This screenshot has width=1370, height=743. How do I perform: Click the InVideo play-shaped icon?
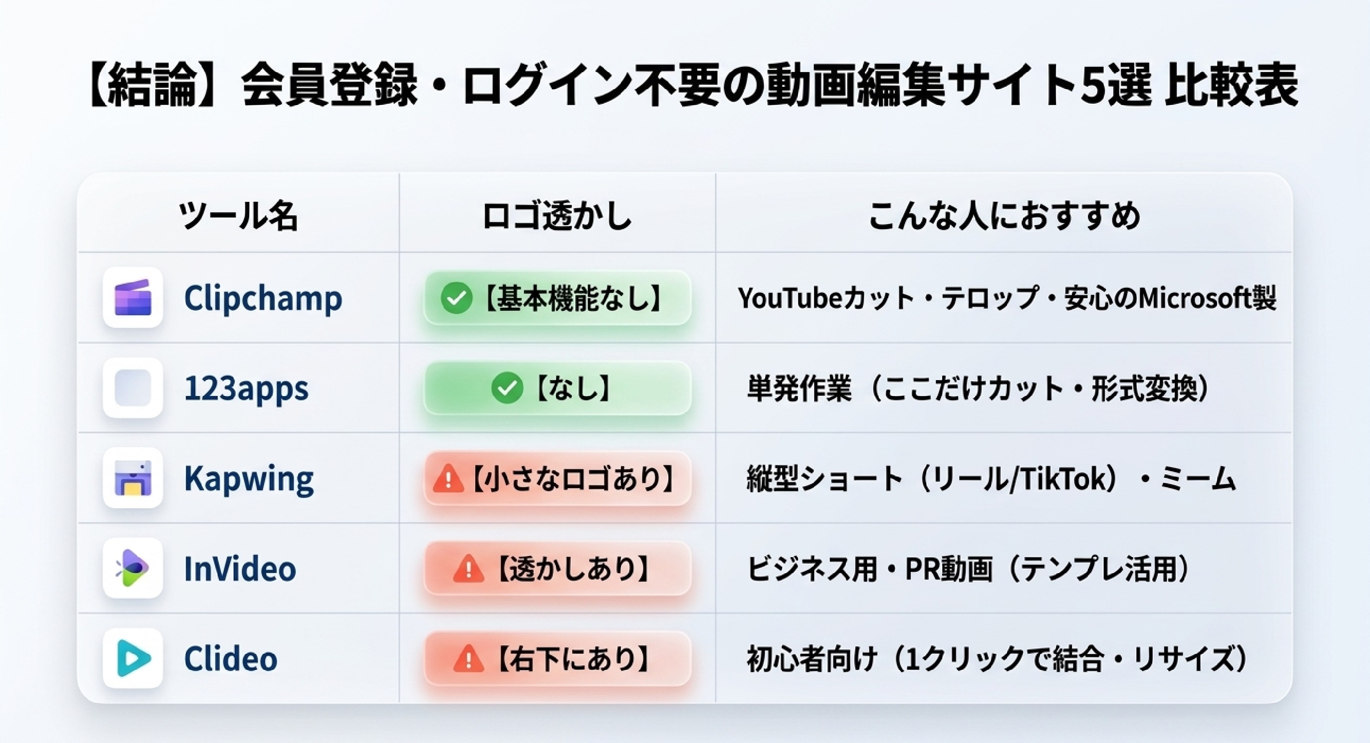coord(133,568)
